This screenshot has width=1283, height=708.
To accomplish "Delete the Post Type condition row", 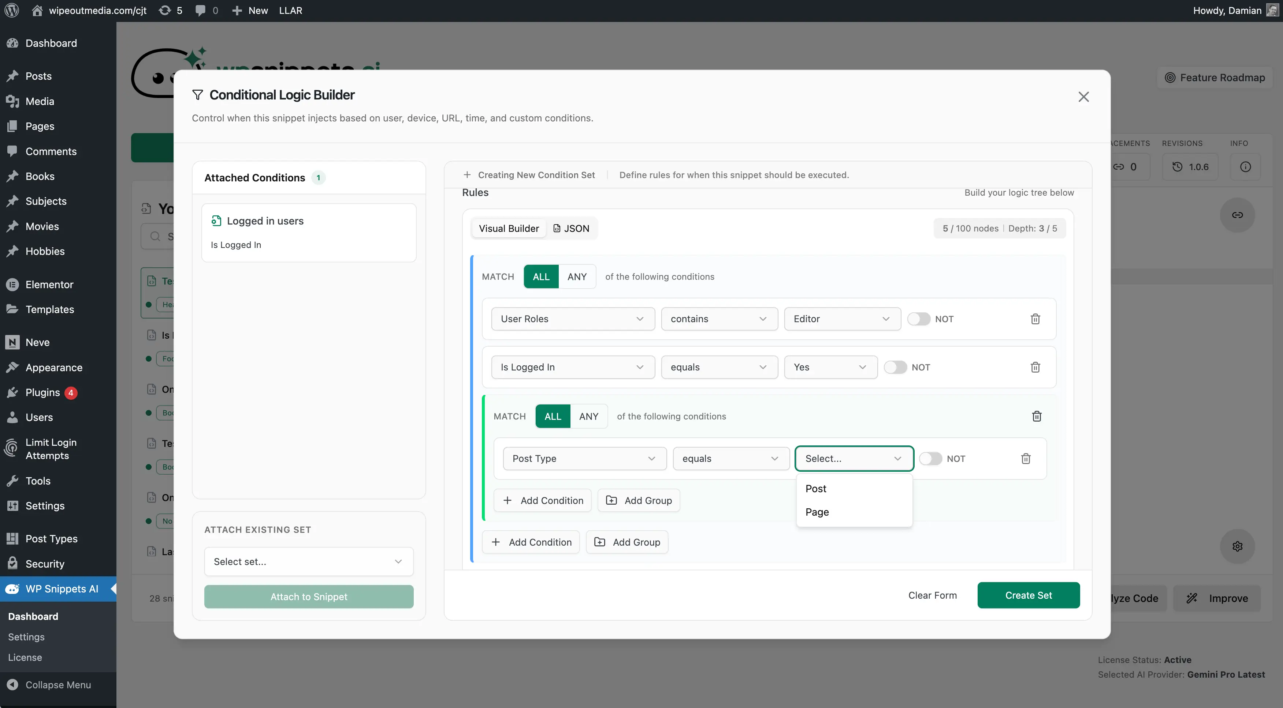I will pos(1026,459).
